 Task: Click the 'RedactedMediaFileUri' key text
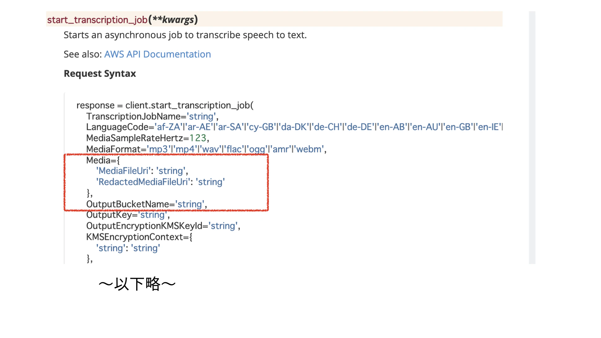143,182
